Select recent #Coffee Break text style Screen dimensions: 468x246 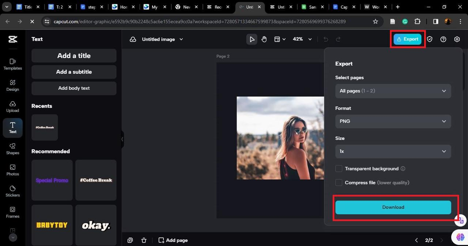pos(45,128)
